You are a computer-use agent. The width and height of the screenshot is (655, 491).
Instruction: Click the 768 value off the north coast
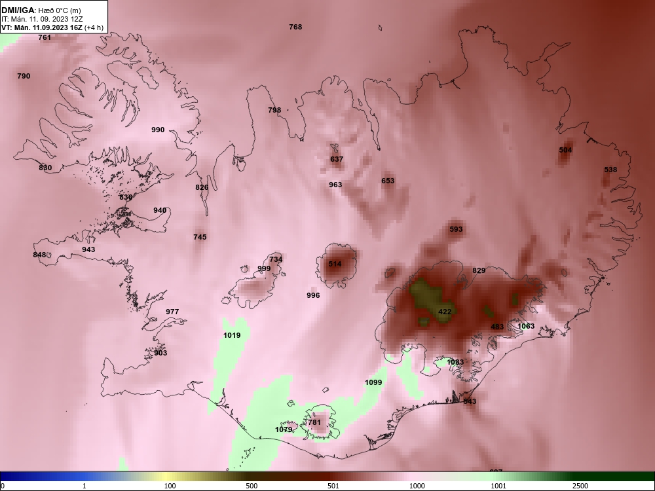coord(295,27)
